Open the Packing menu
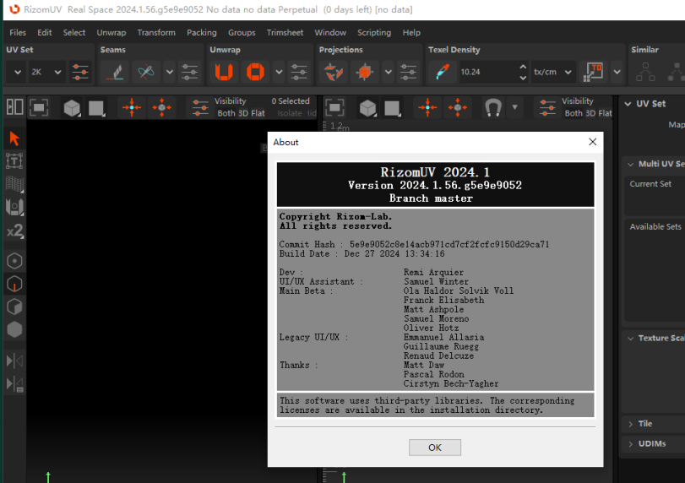This screenshot has height=483, width=685. 201,32
